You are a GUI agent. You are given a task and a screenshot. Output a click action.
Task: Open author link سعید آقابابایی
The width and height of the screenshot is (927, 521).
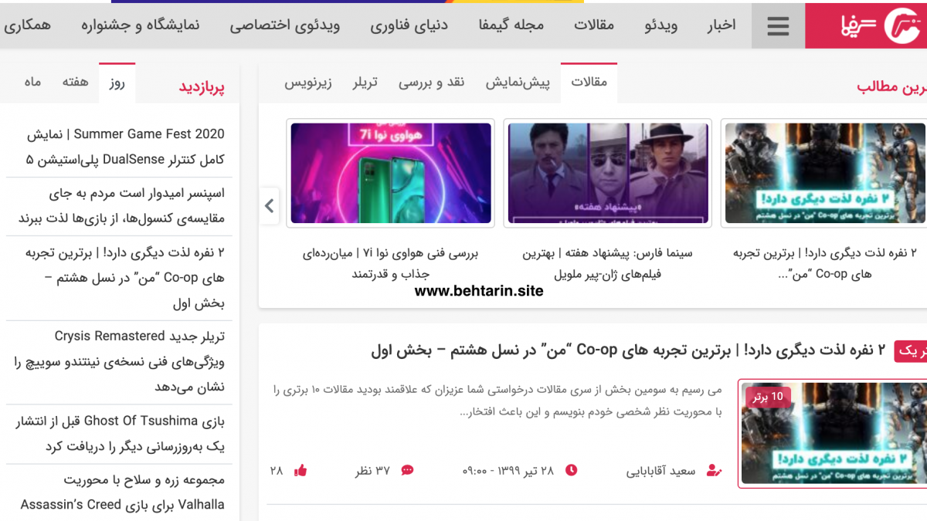(x=661, y=470)
